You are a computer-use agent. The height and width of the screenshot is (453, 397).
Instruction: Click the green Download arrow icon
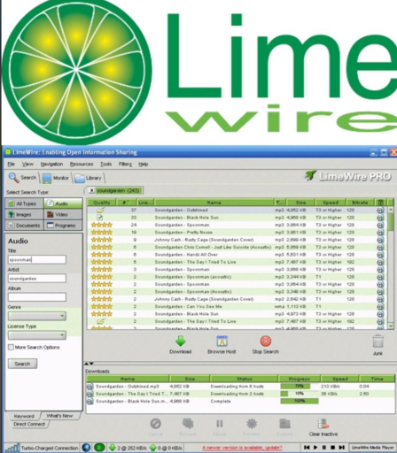(180, 342)
